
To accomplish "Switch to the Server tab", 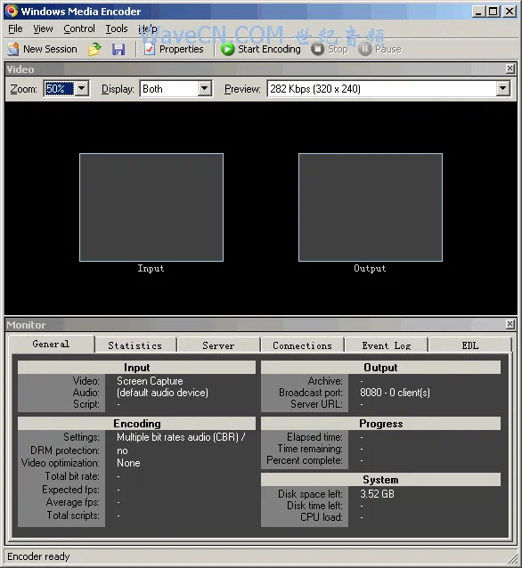I will point(218,345).
